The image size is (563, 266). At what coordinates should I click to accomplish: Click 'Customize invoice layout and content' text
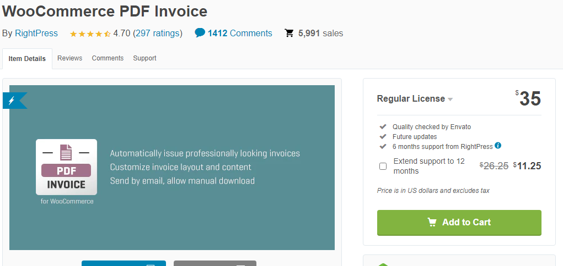(181, 167)
